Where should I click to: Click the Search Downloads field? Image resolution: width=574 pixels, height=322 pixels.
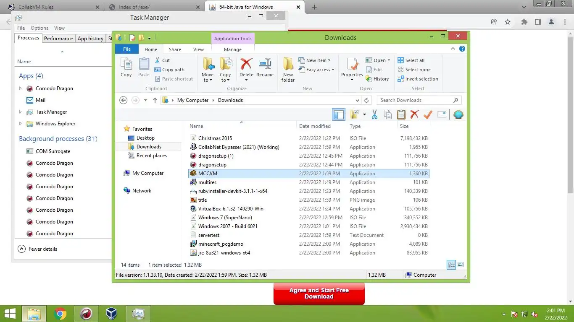pos(419,100)
